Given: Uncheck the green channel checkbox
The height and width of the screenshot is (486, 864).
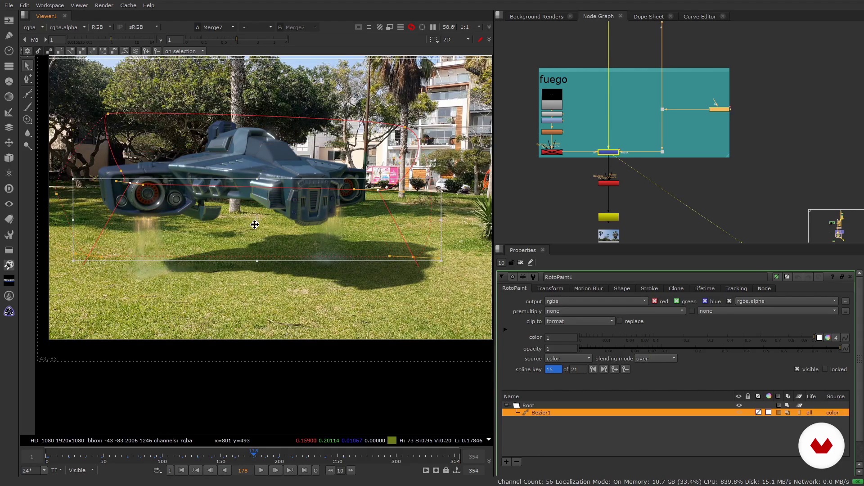Looking at the screenshot, I should click(676, 301).
